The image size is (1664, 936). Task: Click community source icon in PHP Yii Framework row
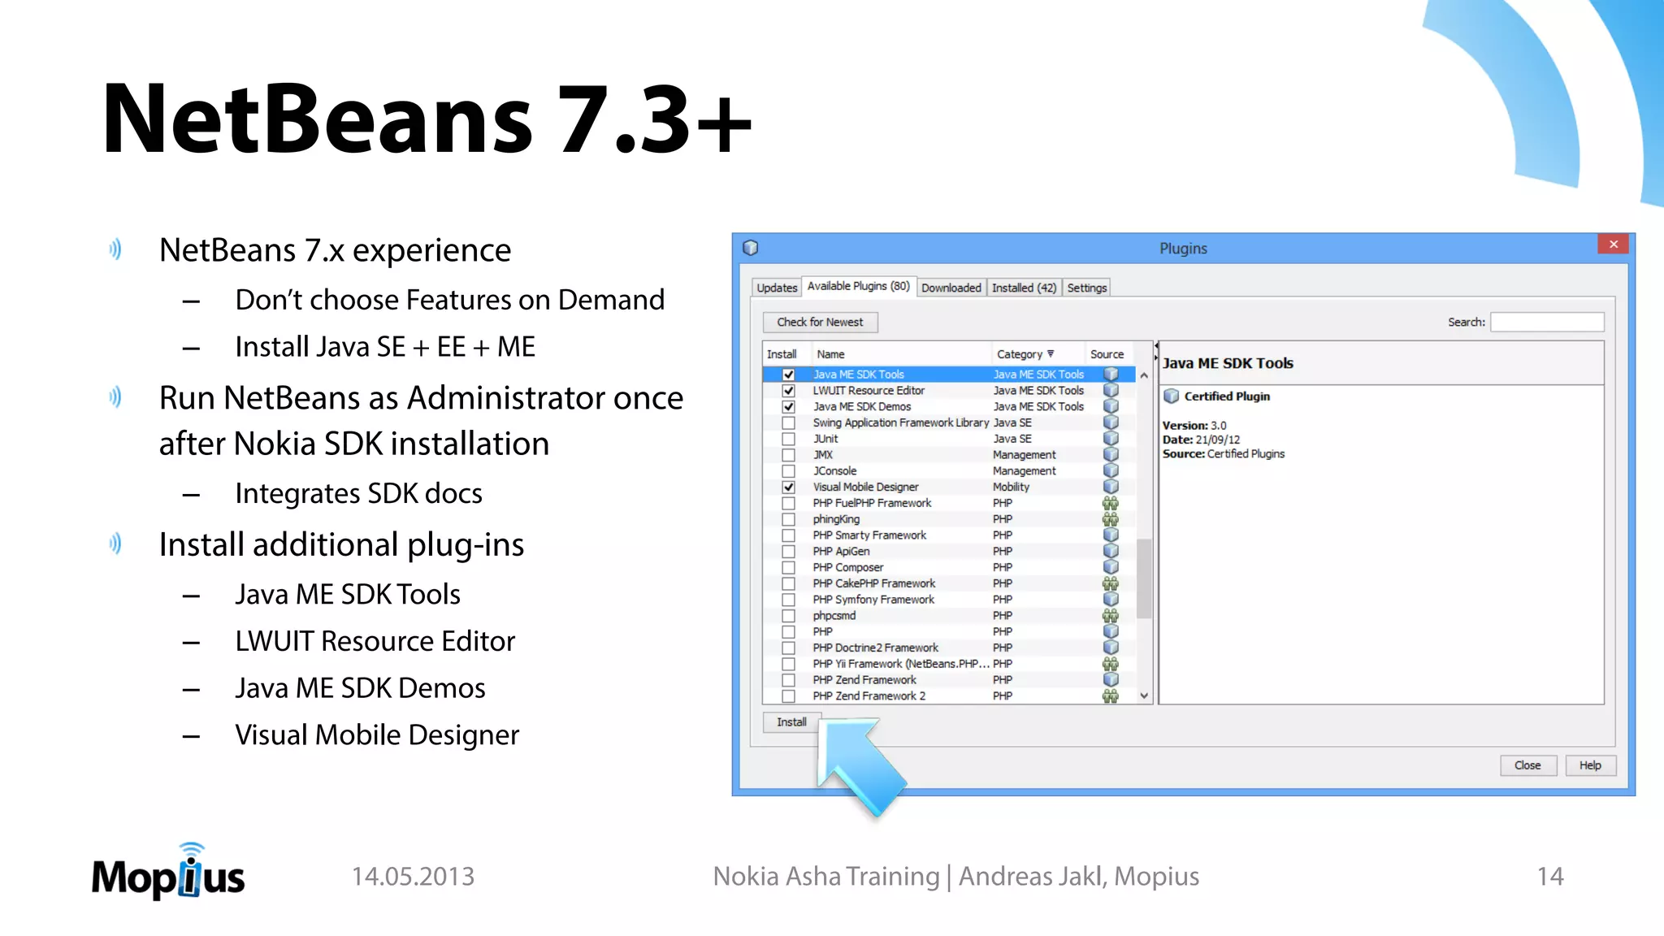click(1111, 664)
